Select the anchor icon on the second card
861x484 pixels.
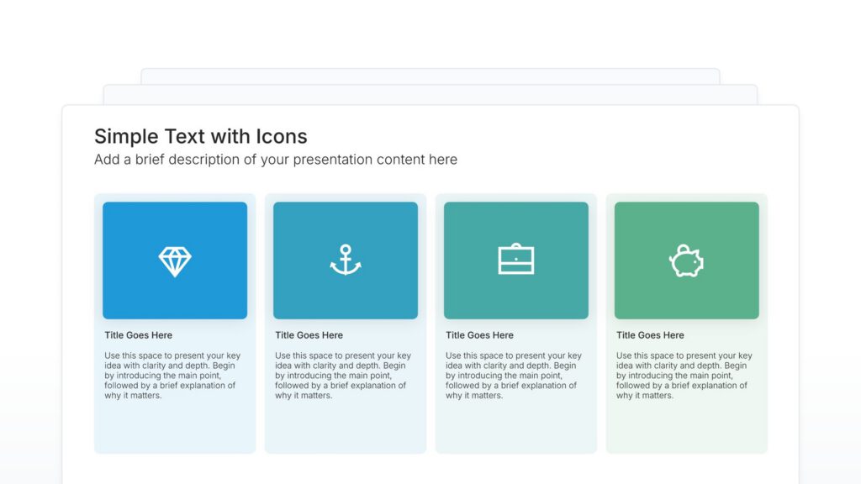346,260
